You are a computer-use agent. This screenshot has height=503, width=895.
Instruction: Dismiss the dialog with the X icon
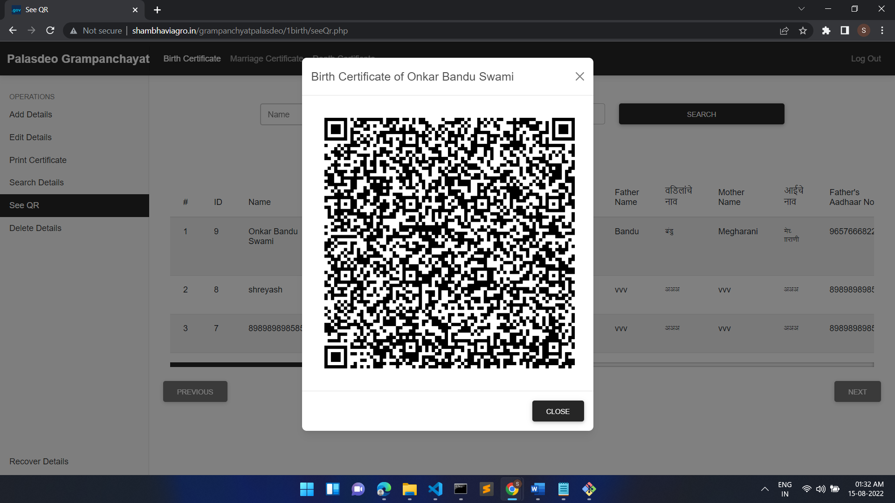[579, 76]
